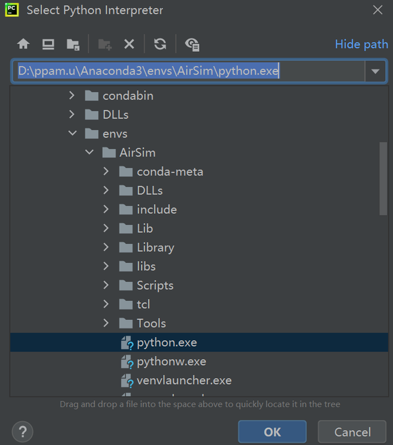
Task: Open the path history dropdown
Action: 375,71
